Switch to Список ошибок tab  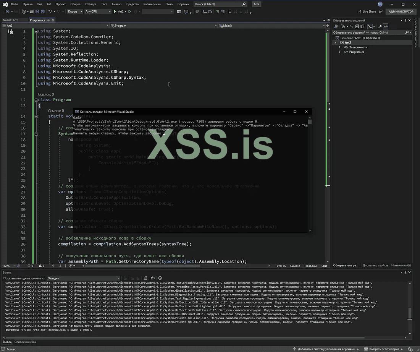[x=25, y=342]
